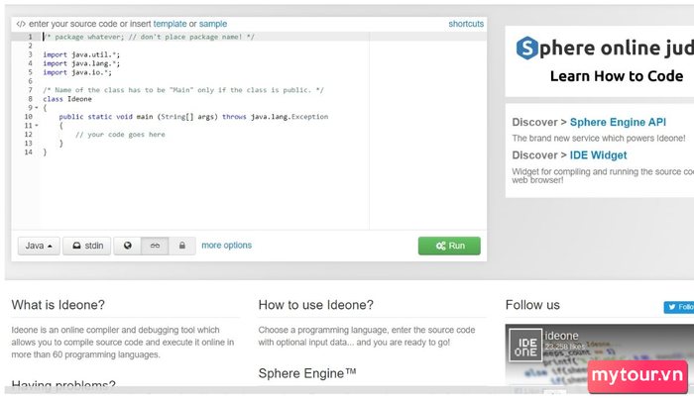Open the stdin input panel
Viewport: 694px width, 401px height.
point(87,246)
